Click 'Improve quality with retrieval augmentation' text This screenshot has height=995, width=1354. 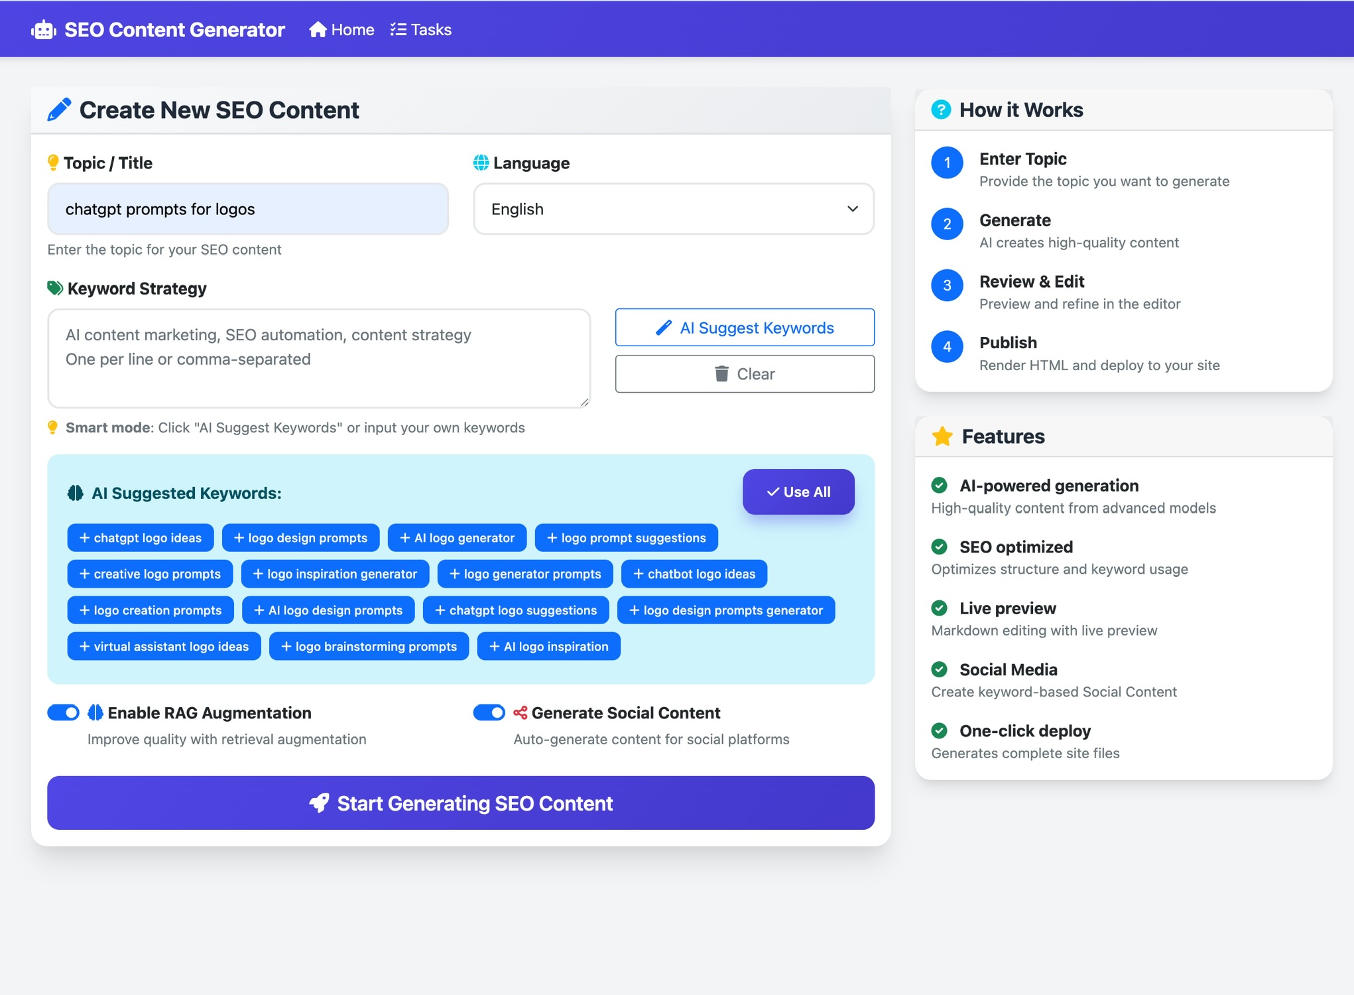227,739
